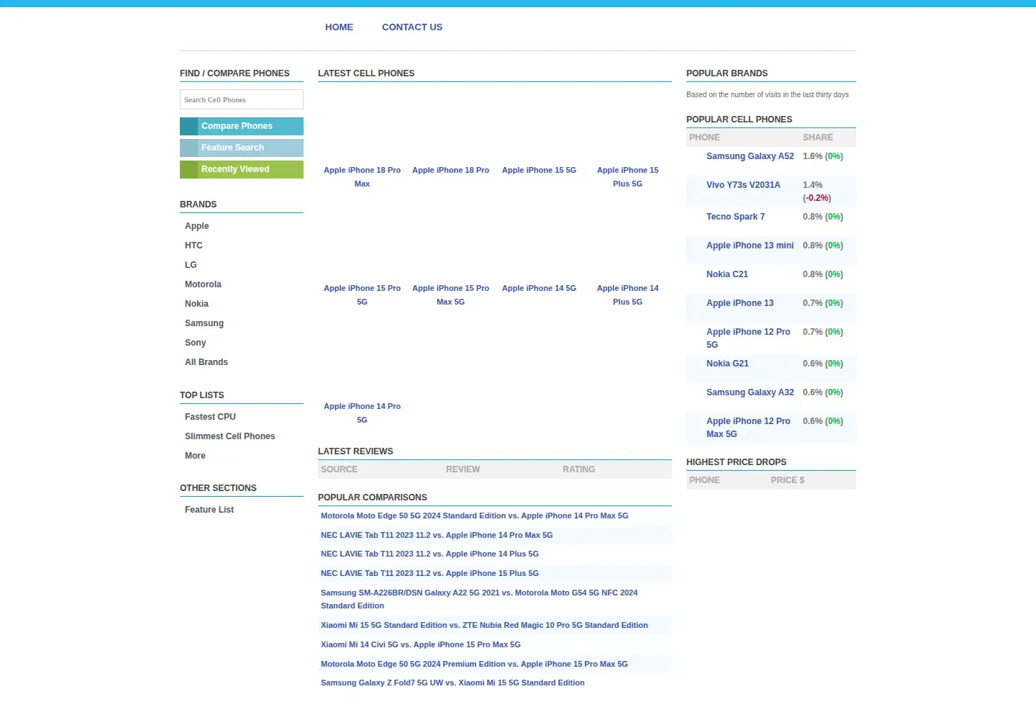Click the Compare Phones button

[x=242, y=126]
